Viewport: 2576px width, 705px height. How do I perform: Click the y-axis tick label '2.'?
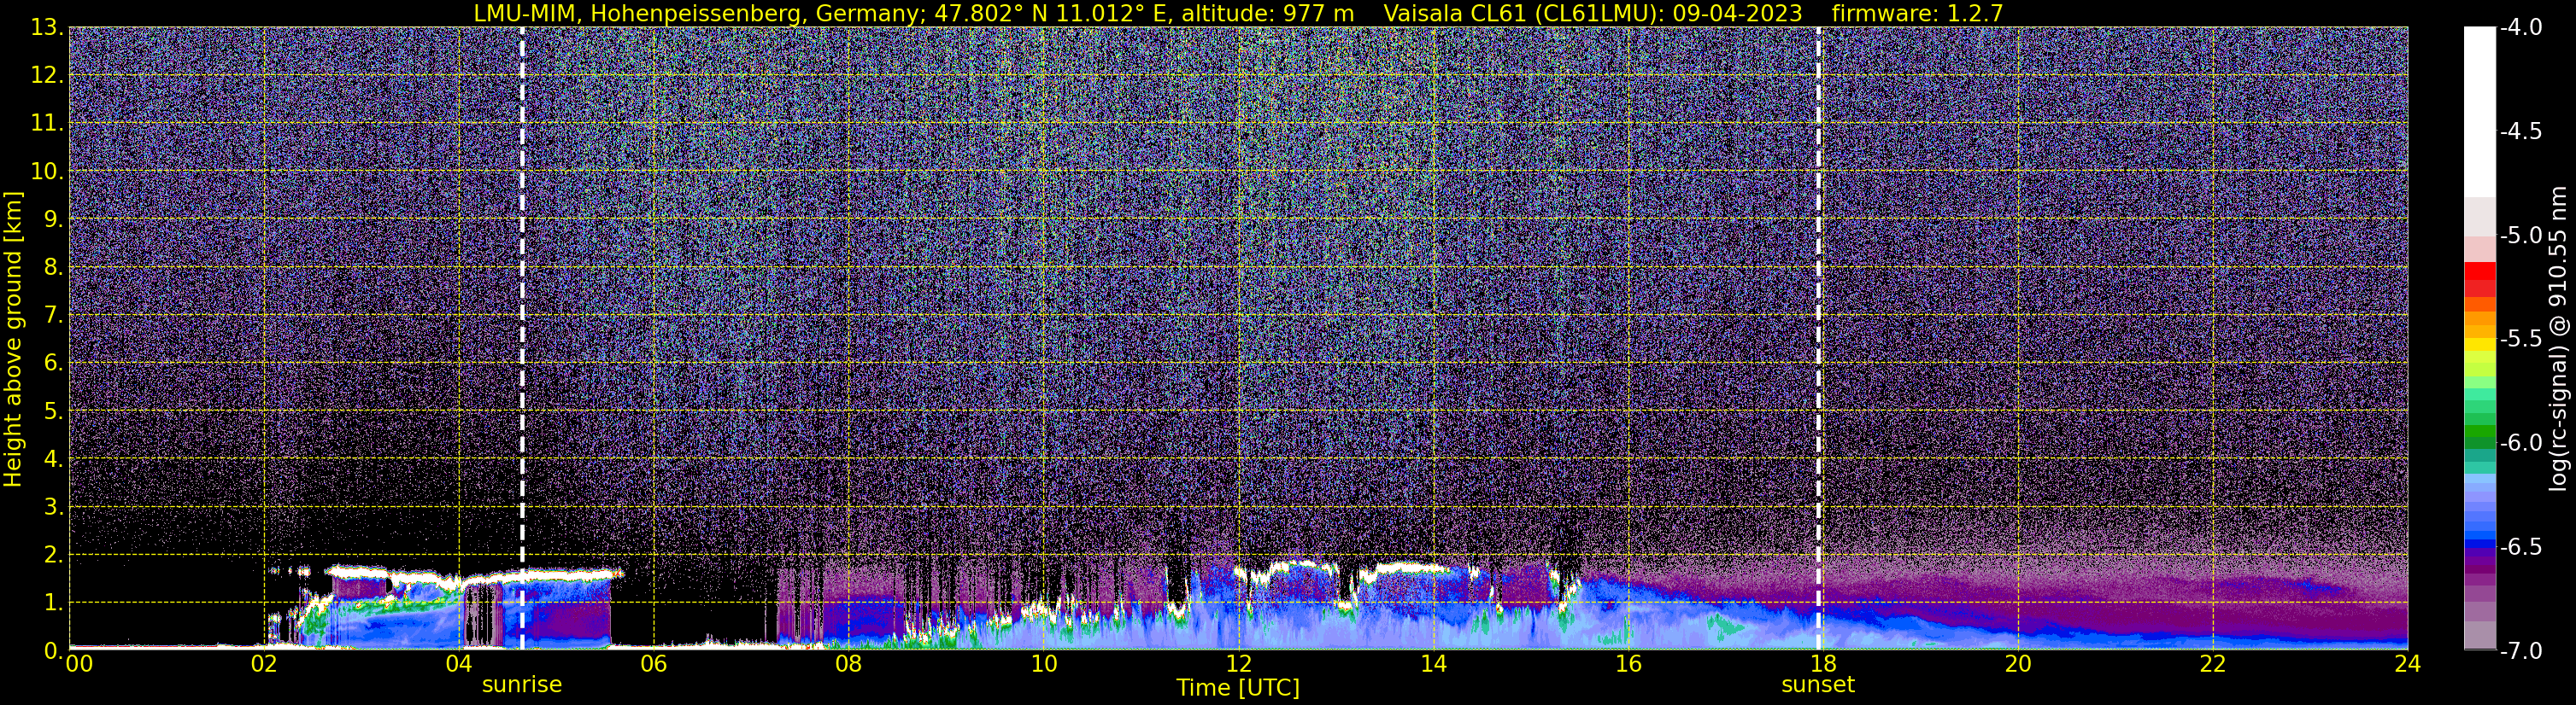pyautogui.click(x=54, y=556)
